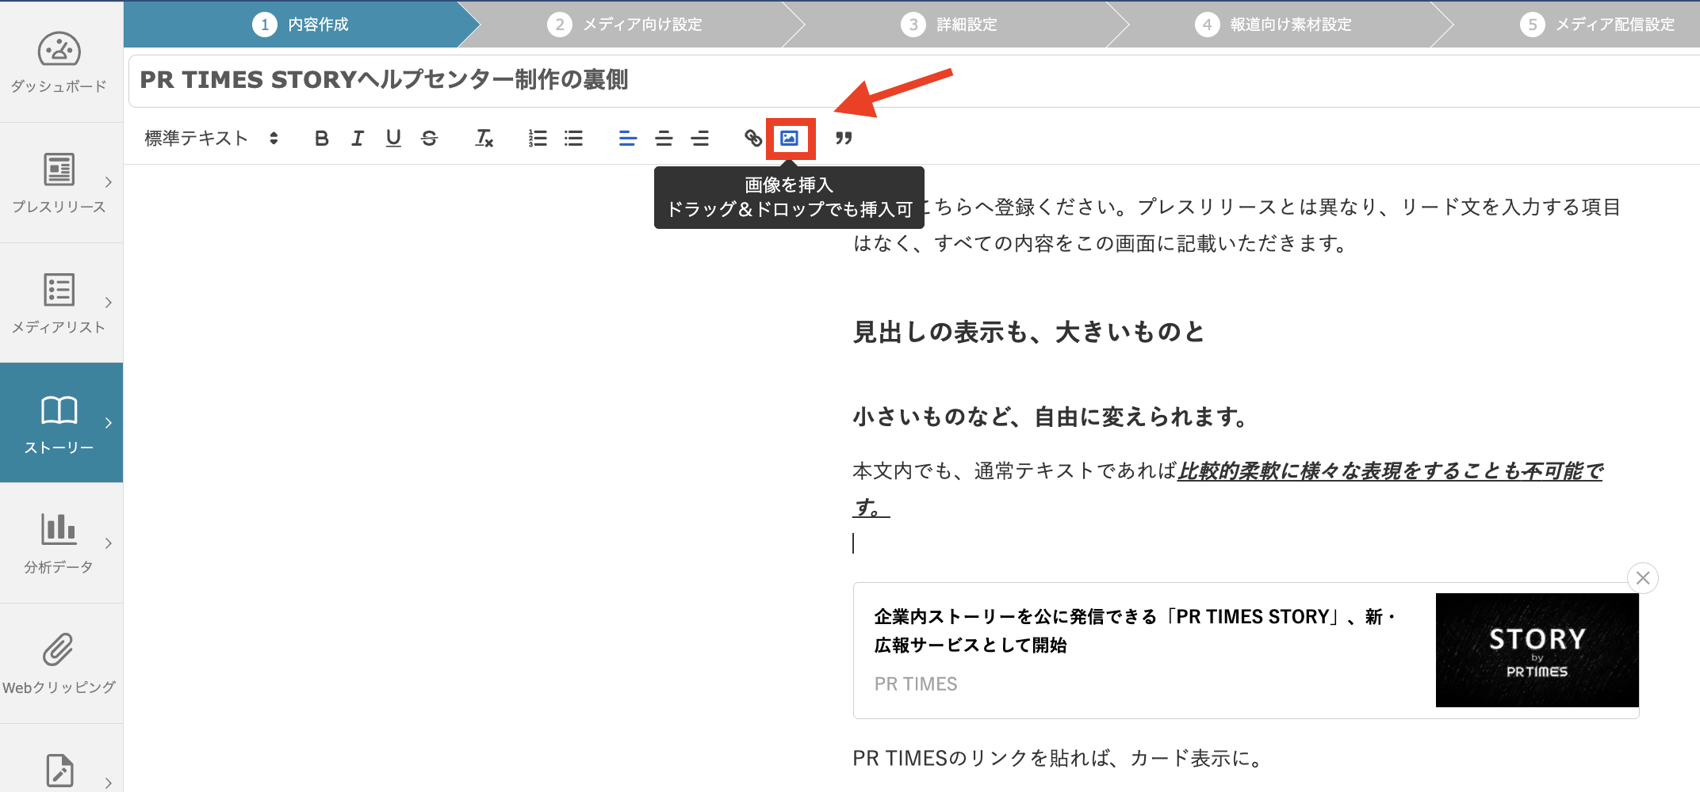Select the ストーリー book icon
This screenshot has width=1700, height=792.
point(59,410)
